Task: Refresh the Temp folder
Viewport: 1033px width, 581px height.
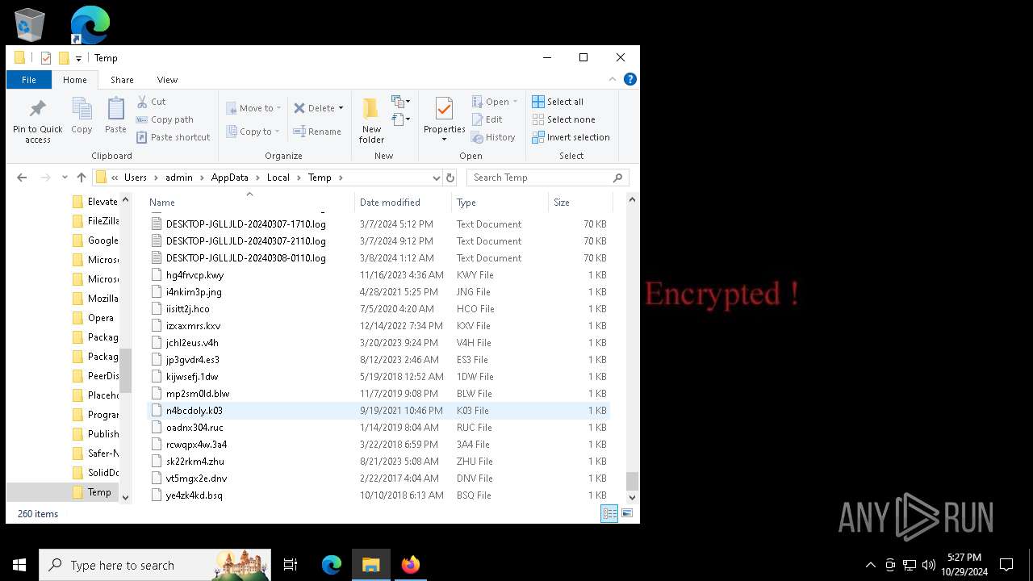Action: click(x=450, y=178)
